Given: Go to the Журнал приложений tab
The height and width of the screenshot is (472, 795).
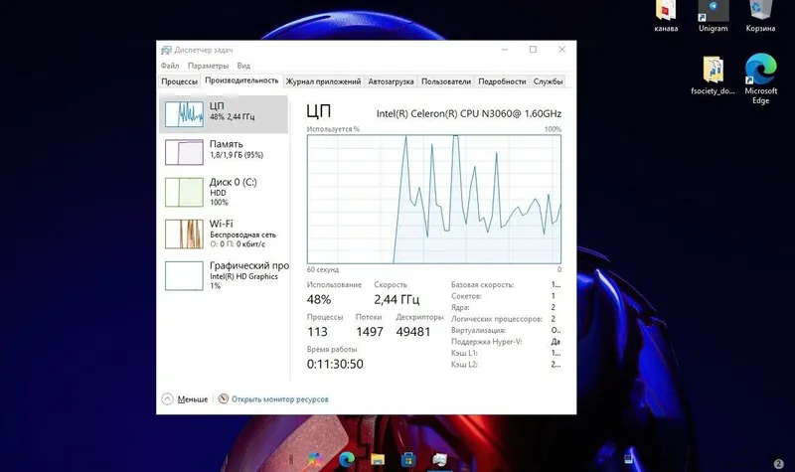Looking at the screenshot, I should pyautogui.click(x=323, y=81).
